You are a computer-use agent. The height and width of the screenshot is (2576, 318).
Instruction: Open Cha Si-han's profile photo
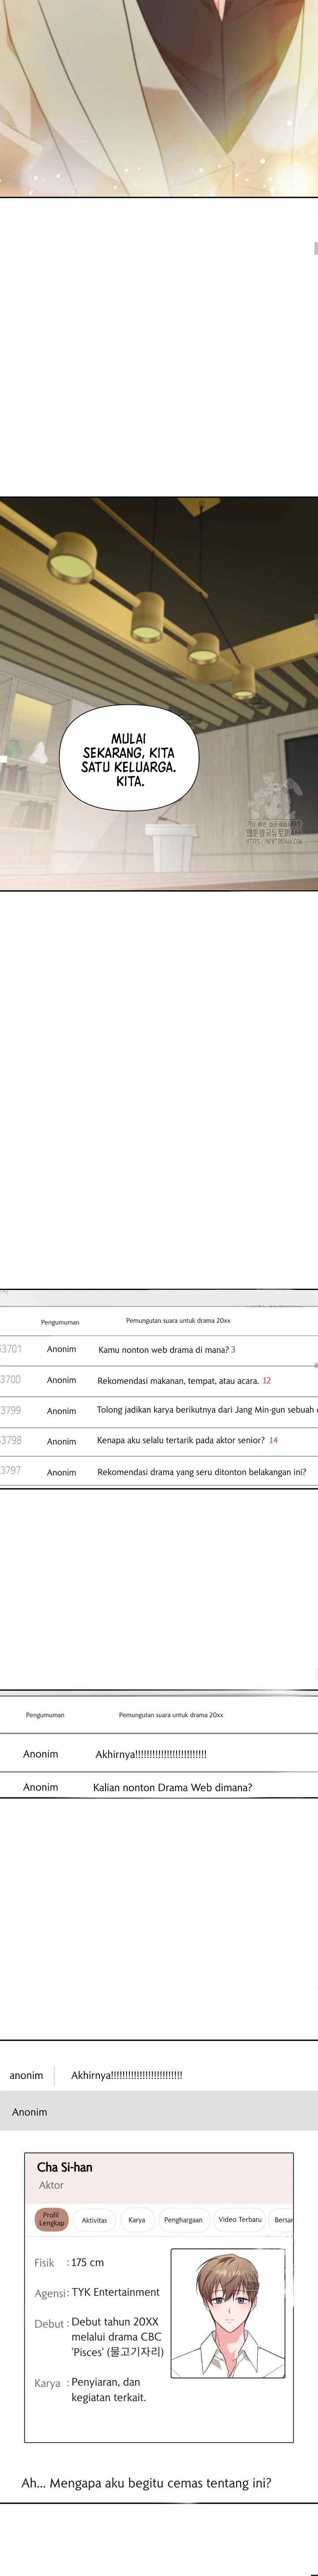[x=228, y=2313]
